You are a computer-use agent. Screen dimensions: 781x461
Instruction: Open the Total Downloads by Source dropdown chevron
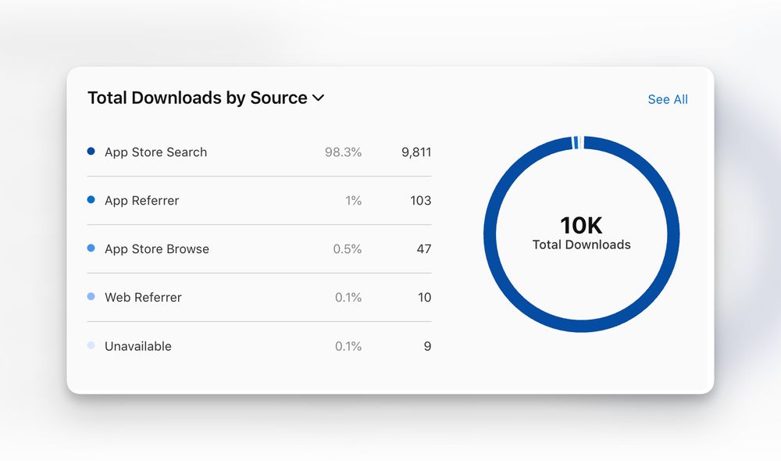click(x=319, y=98)
